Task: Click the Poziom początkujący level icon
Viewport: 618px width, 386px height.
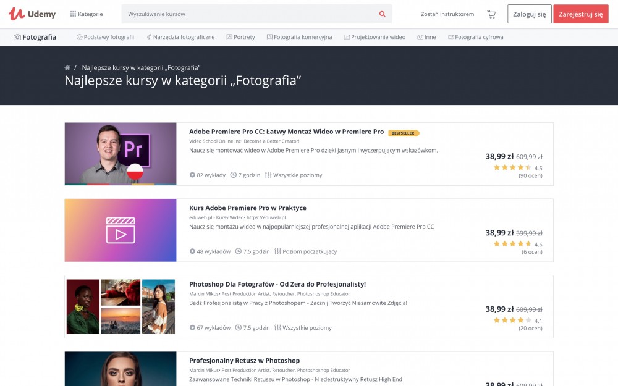Action: [277, 251]
